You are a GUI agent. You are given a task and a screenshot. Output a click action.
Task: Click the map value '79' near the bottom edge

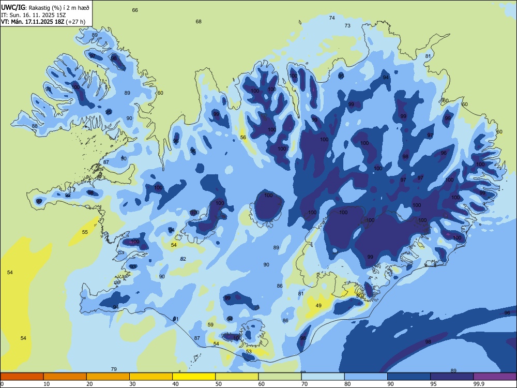(114, 369)
